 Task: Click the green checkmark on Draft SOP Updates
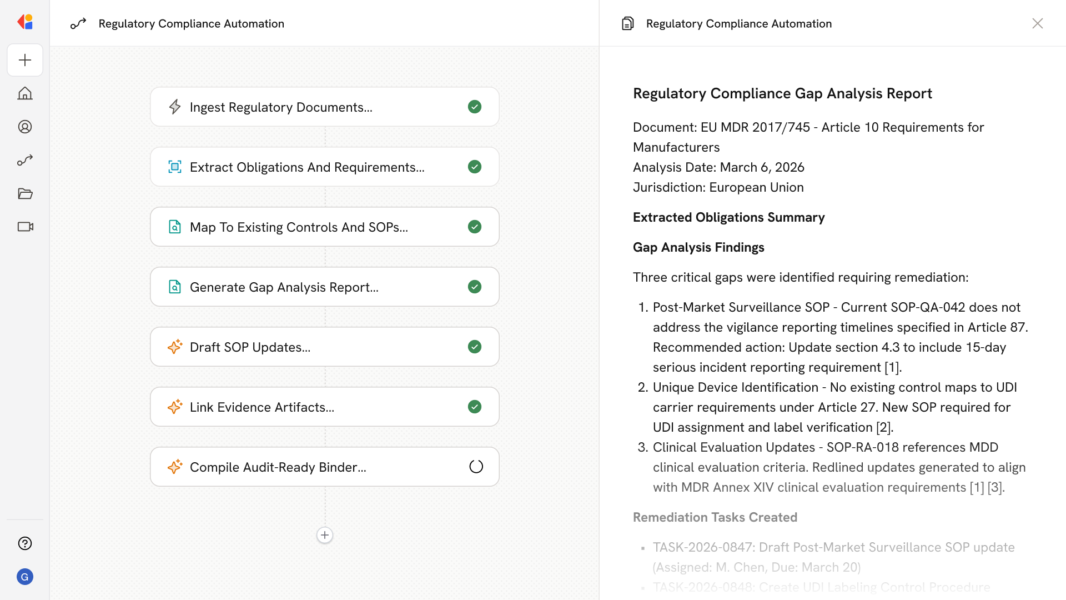[474, 347]
